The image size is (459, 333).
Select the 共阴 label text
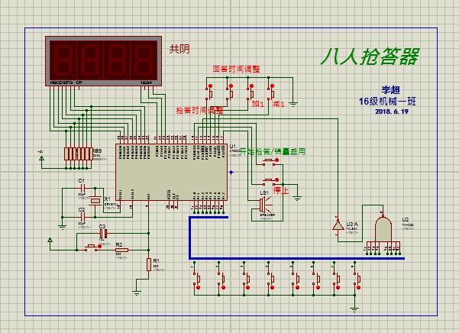179,49
